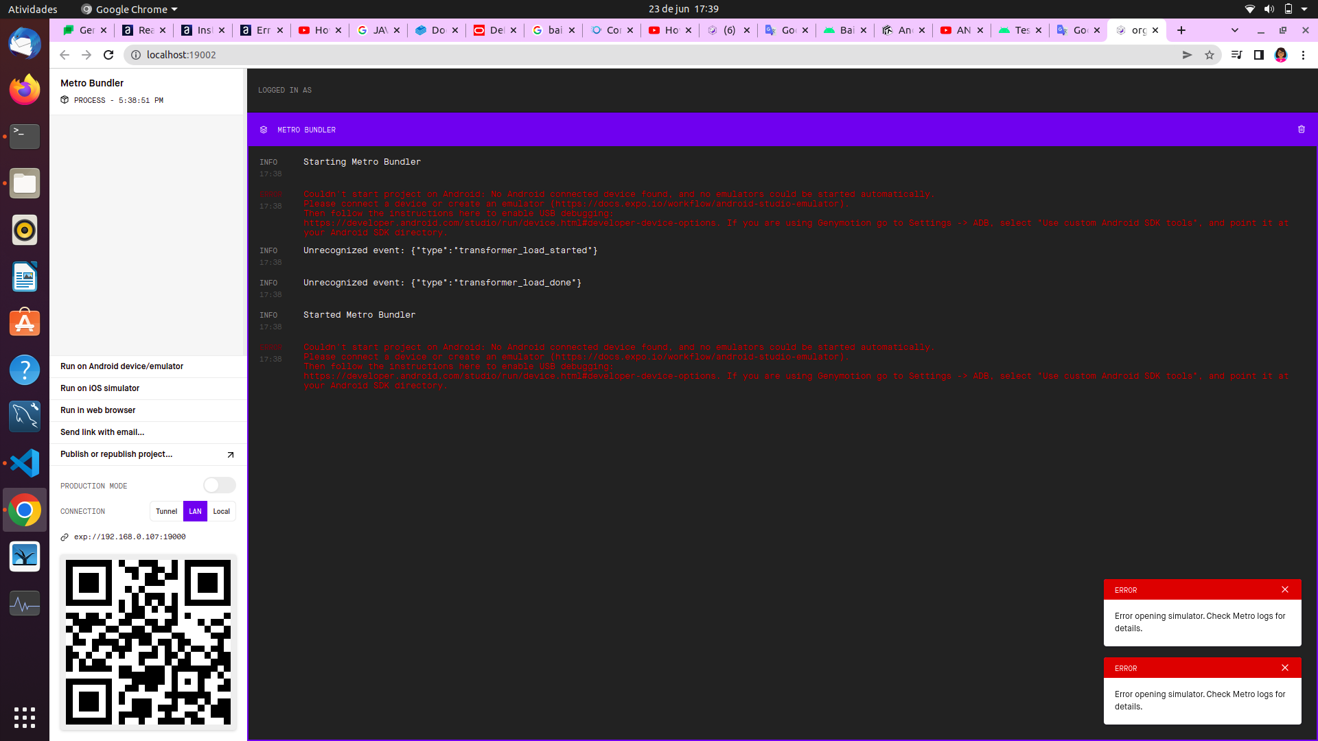Click 'LOGGED IN AS' header text
Viewport: 1318px width, 741px height.
[285, 90]
